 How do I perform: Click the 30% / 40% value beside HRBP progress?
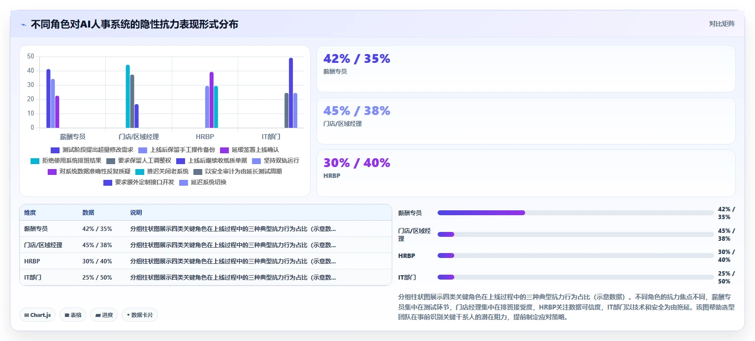click(726, 256)
